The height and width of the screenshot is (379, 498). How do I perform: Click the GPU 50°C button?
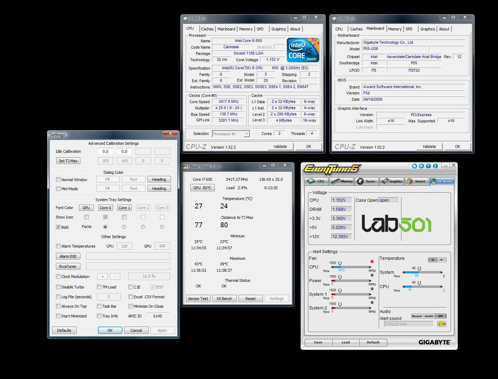tap(202, 188)
